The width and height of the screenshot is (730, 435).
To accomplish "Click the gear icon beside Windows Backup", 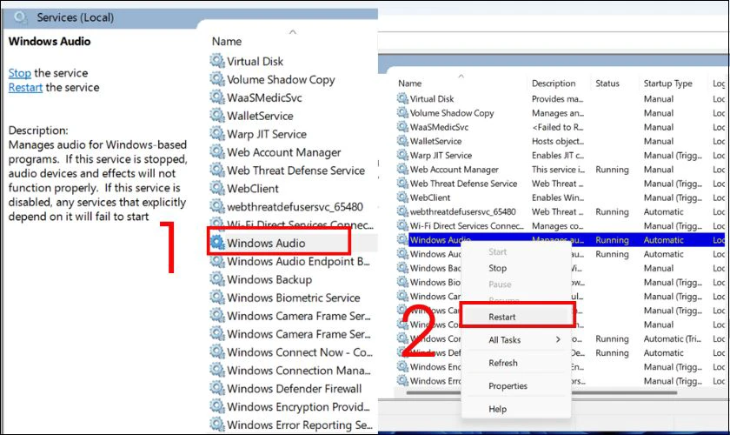I will coord(216,279).
